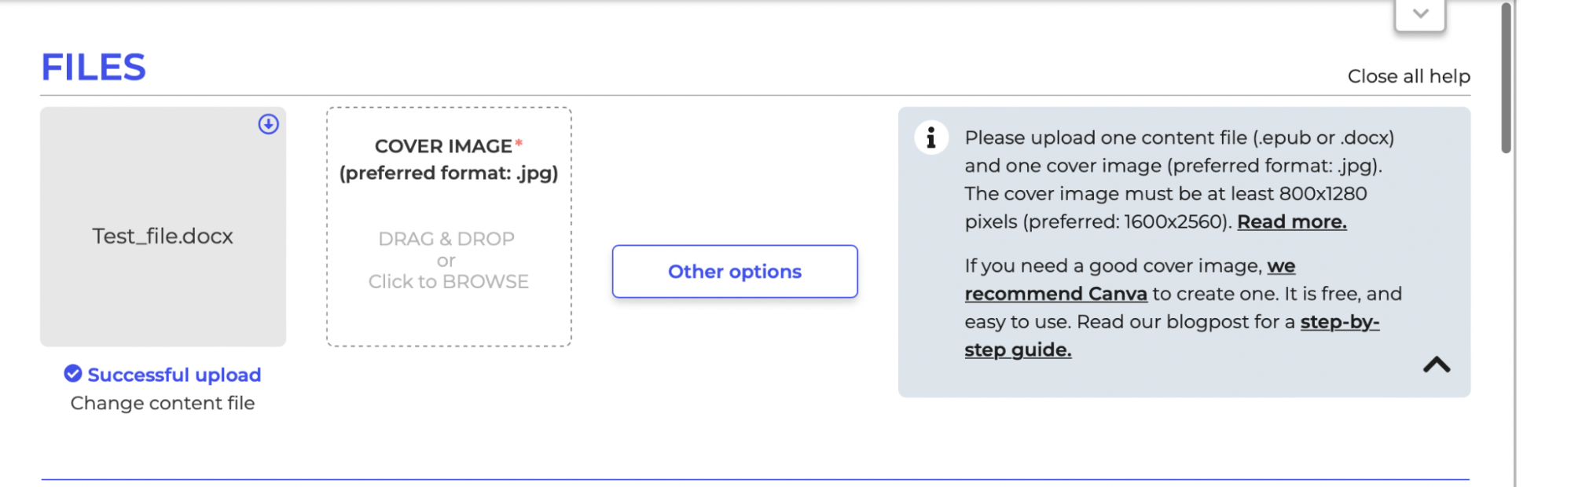
Task: Open the step-by-step guide link
Action: click(x=1017, y=350)
